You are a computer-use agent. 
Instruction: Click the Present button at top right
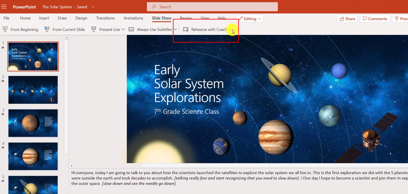tap(400, 19)
